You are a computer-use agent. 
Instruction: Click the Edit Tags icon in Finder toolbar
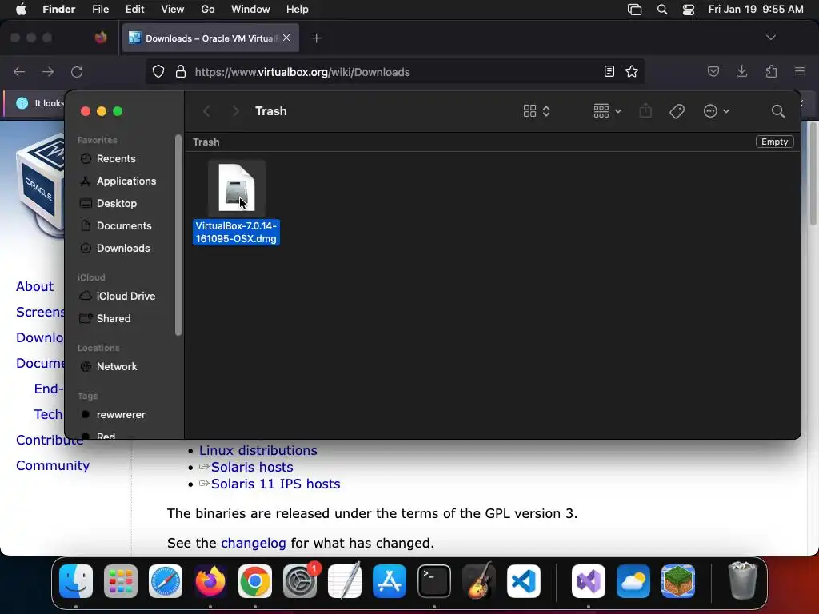point(677,111)
